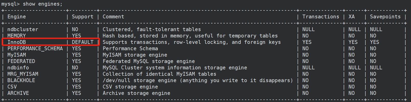Click the BLACKHOLE engine name

pyautogui.click(x=21, y=80)
